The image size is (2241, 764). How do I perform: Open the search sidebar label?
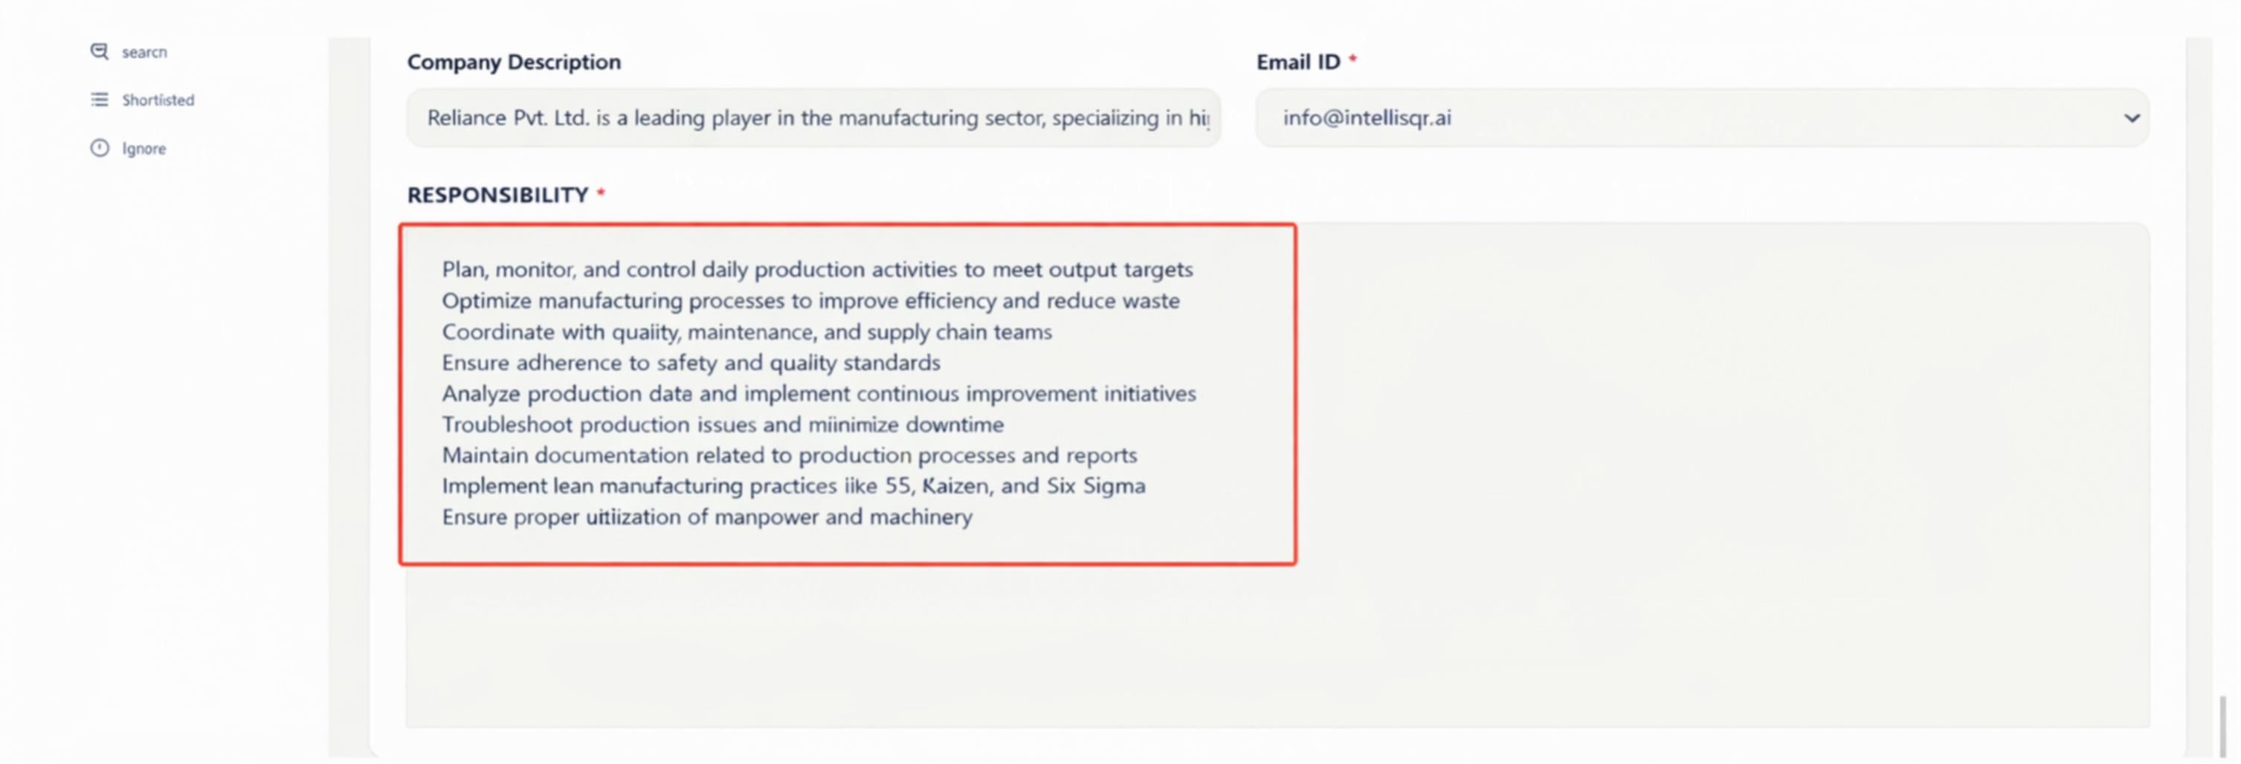(144, 52)
